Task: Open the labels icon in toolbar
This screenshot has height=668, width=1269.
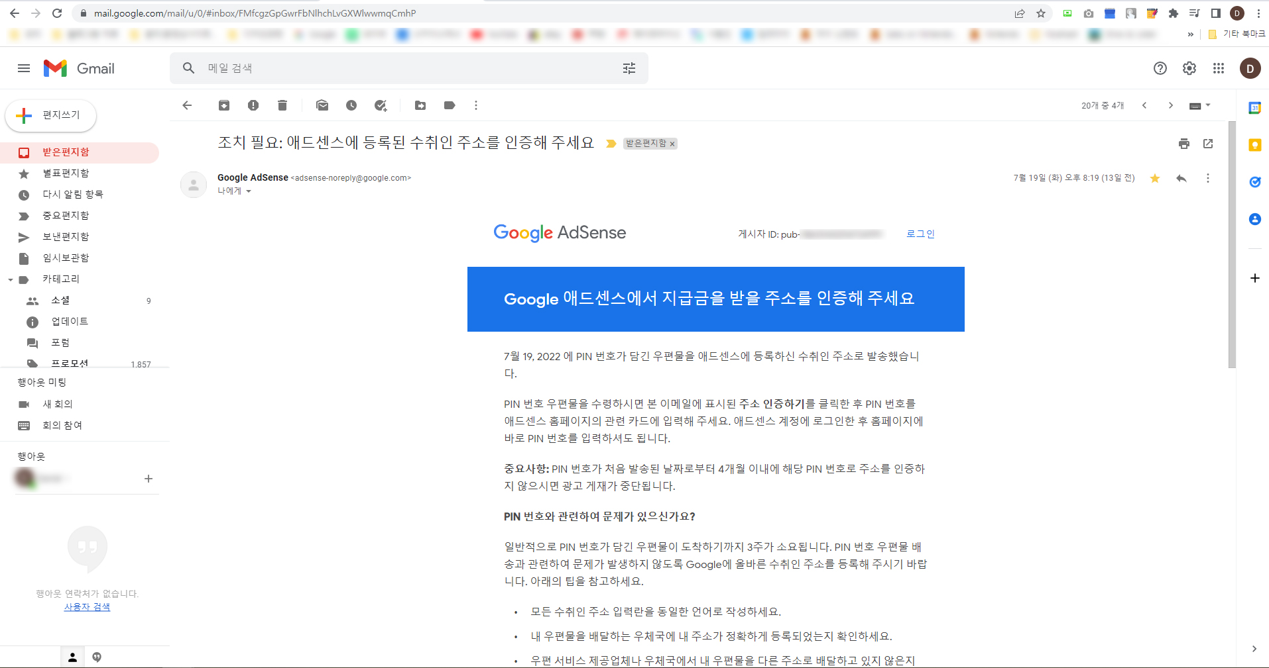Action: pos(450,105)
